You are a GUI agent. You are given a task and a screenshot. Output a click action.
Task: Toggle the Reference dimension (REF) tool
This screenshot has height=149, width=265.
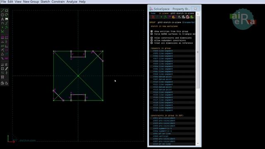tap(7, 58)
